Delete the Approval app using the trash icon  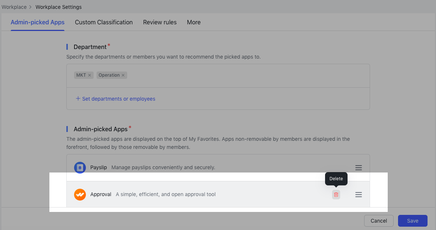(336, 194)
